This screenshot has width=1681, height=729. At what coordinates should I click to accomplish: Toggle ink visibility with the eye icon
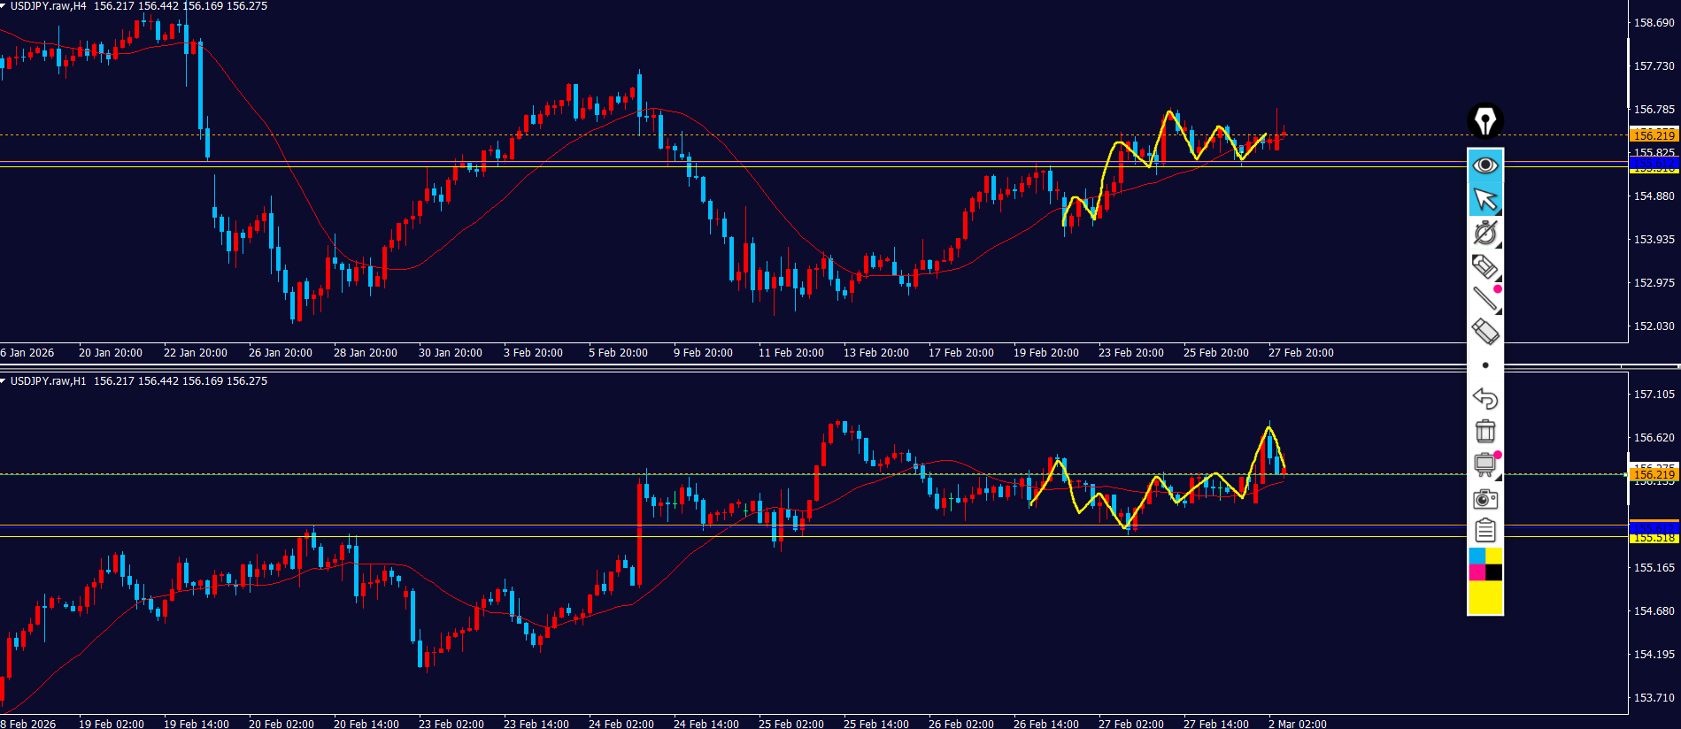click(1485, 165)
